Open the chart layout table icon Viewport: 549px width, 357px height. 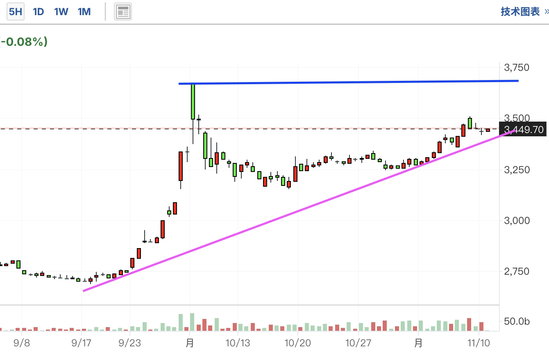(123, 11)
